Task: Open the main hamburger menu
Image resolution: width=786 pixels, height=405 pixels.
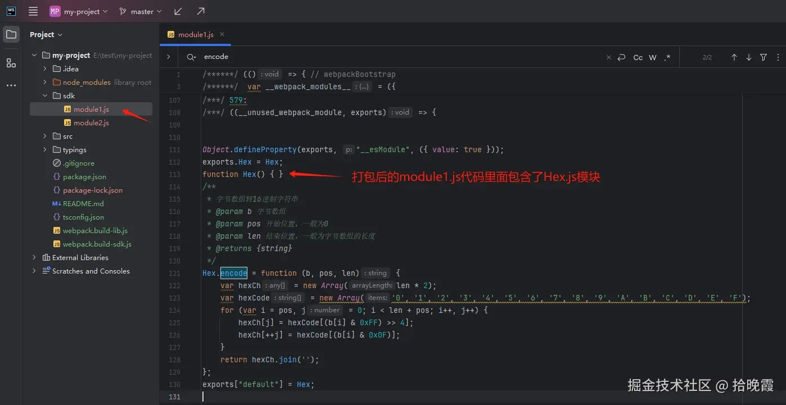Action: (33, 11)
